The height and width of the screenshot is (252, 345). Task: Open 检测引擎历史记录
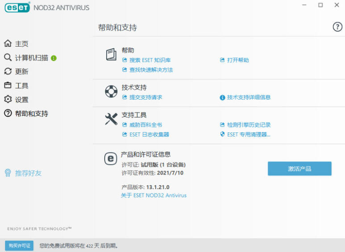click(x=249, y=125)
